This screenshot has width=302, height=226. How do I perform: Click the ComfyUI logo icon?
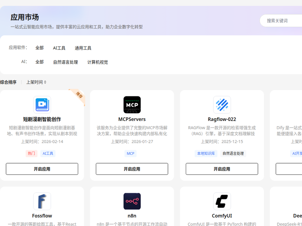tap(222, 201)
